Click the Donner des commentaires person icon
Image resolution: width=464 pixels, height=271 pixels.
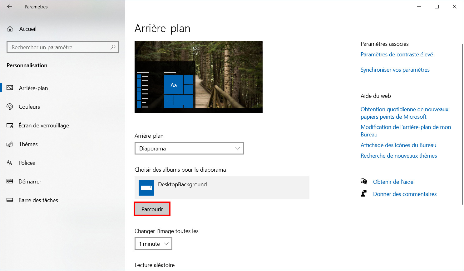(x=364, y=194)
